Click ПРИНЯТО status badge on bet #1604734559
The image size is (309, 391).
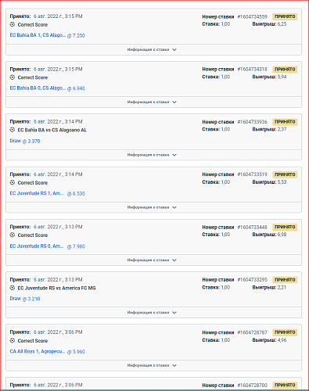285,16
